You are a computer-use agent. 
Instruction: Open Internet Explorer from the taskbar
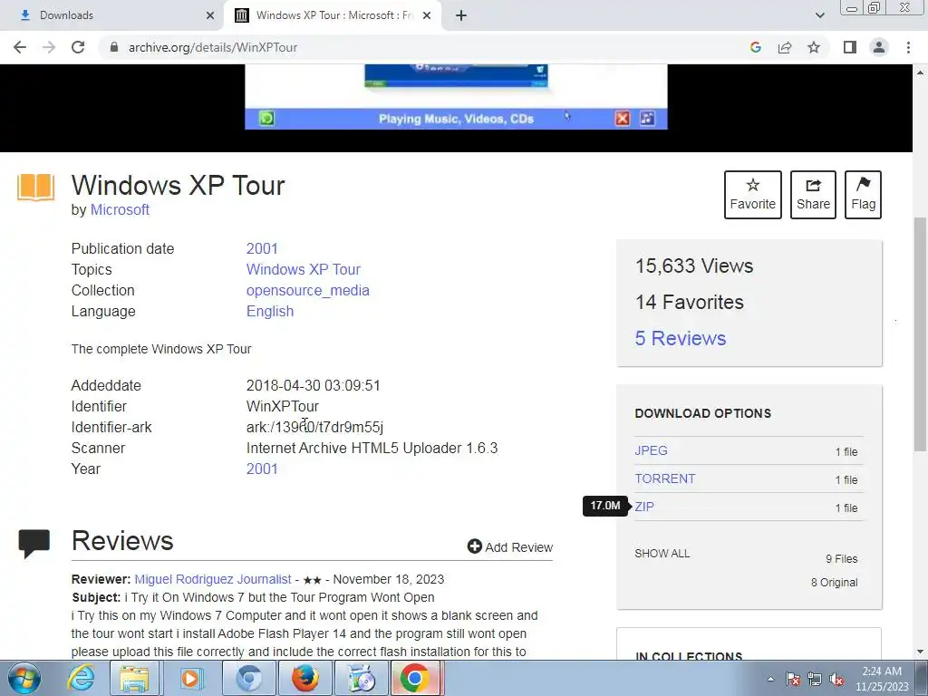[x=81, y=678]
